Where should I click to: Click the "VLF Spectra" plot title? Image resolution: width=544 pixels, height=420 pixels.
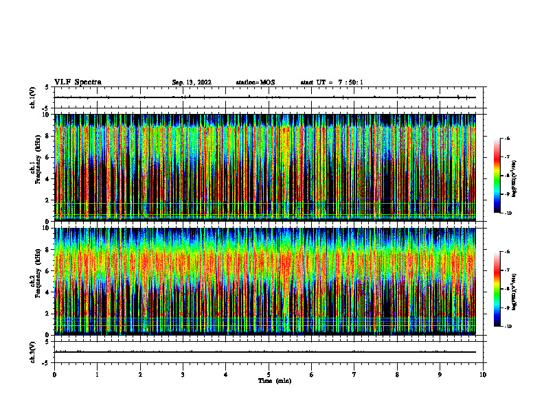click(78, 82)
